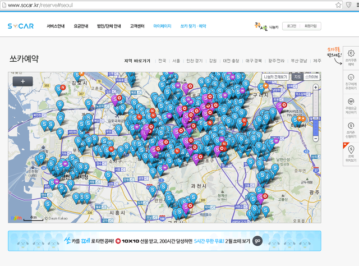This screenshot has width=359, height=266.
Task: Jump to the 서울 region
Action: (176, 61)
